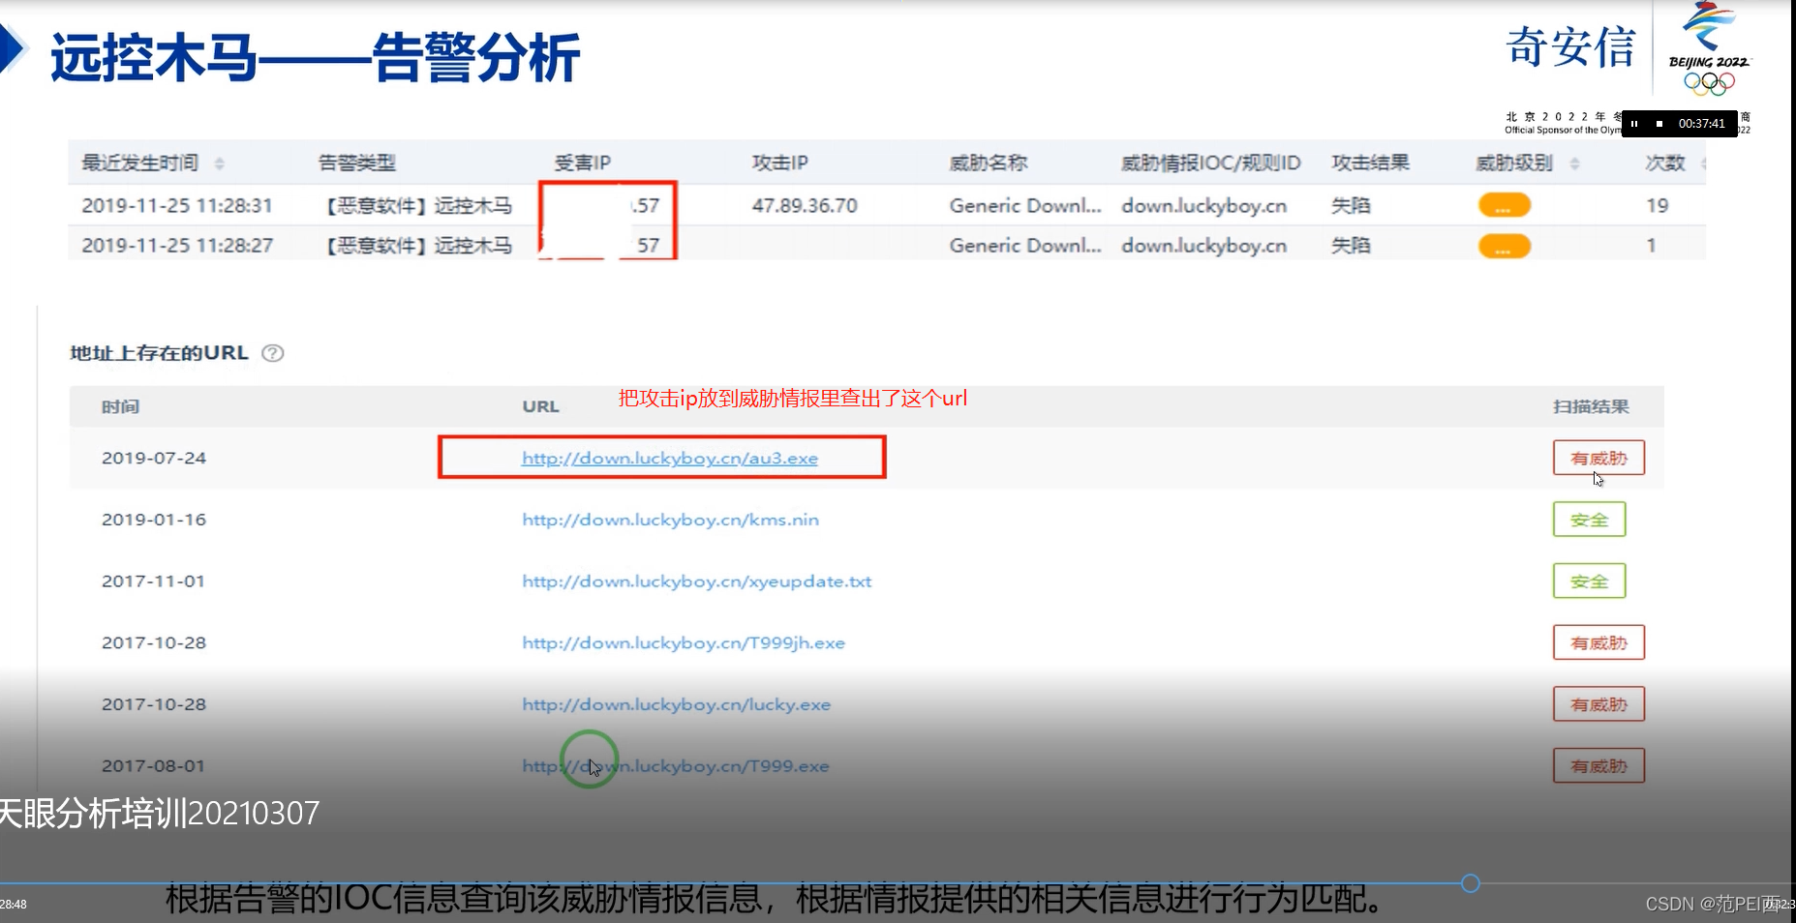Click 扫描结果 column header
This screenshot has width=1796, height=923.
[1591, 406]
